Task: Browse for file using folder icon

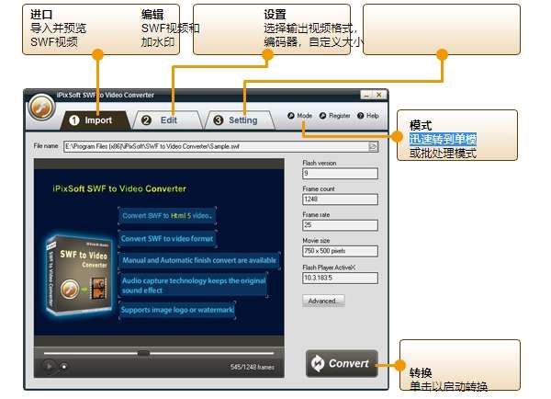Action: tap(373, 146)
